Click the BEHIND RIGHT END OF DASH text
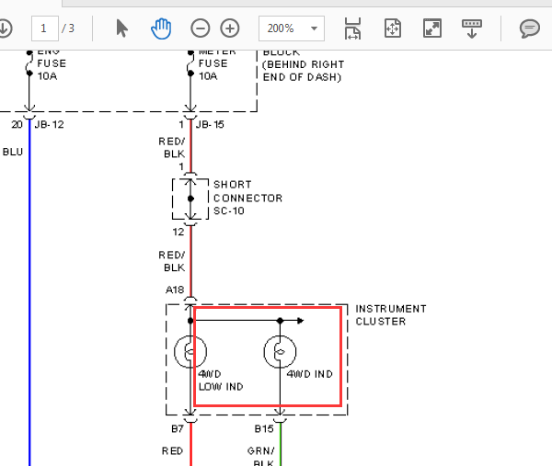This screenshot has height=466, width=552. click(x=303, y=71)
